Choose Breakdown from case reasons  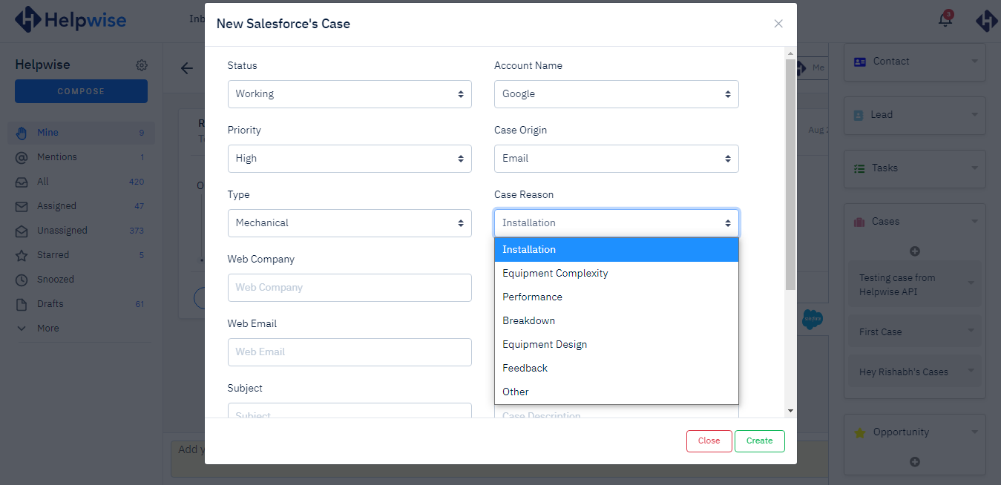(x=528, y=321)
